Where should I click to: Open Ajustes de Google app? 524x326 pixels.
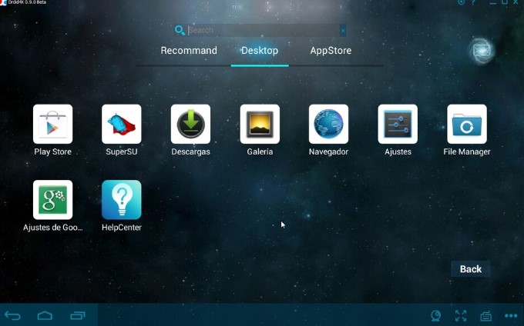pyautogui.click(x=53, y=200)
